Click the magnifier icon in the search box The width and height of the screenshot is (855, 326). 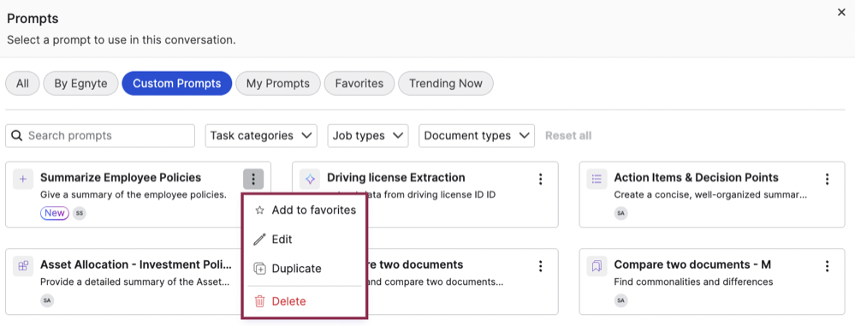[x=17, y=136]
